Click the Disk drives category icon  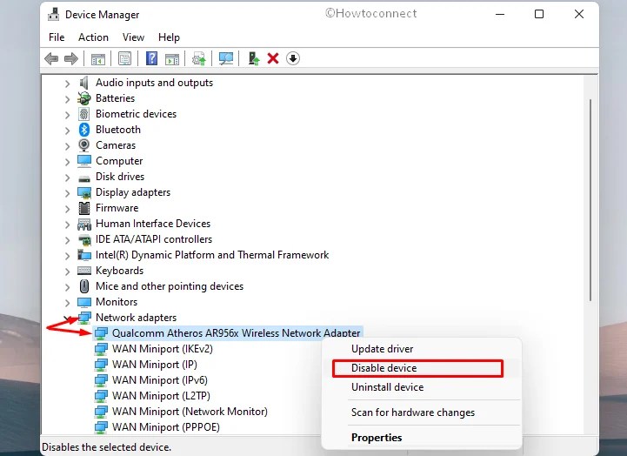[84, 178]
